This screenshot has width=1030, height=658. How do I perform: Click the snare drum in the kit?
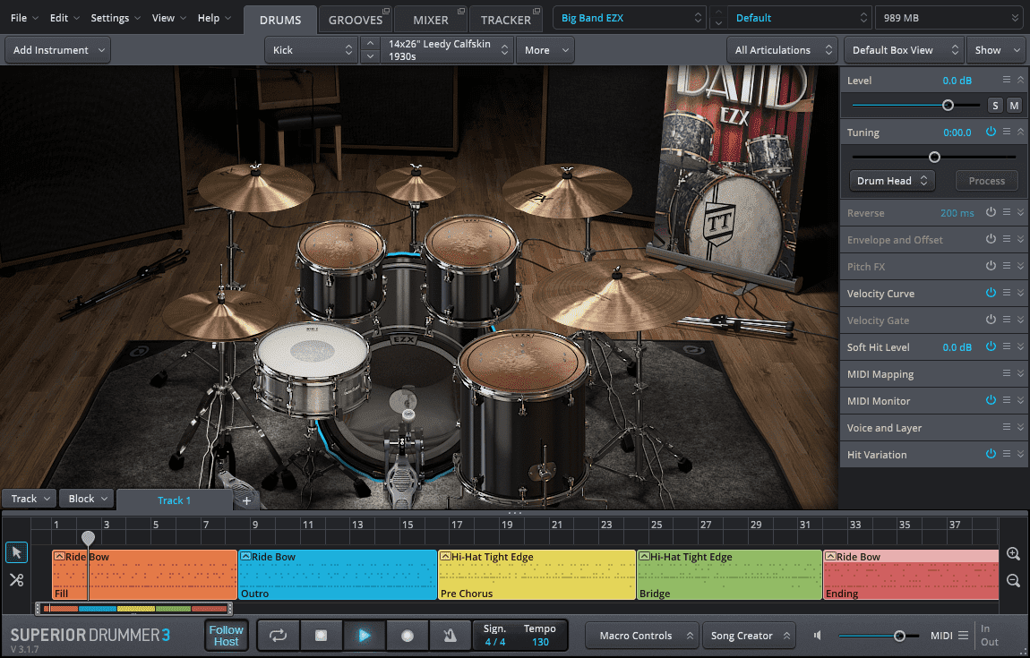click(313, 368)
